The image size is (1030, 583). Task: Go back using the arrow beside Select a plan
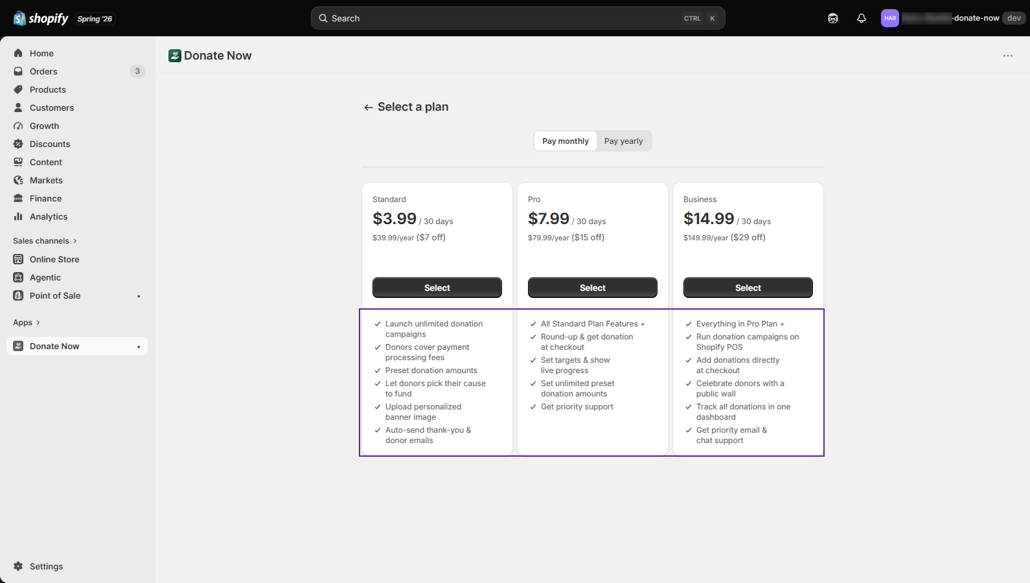coord(369,108)
